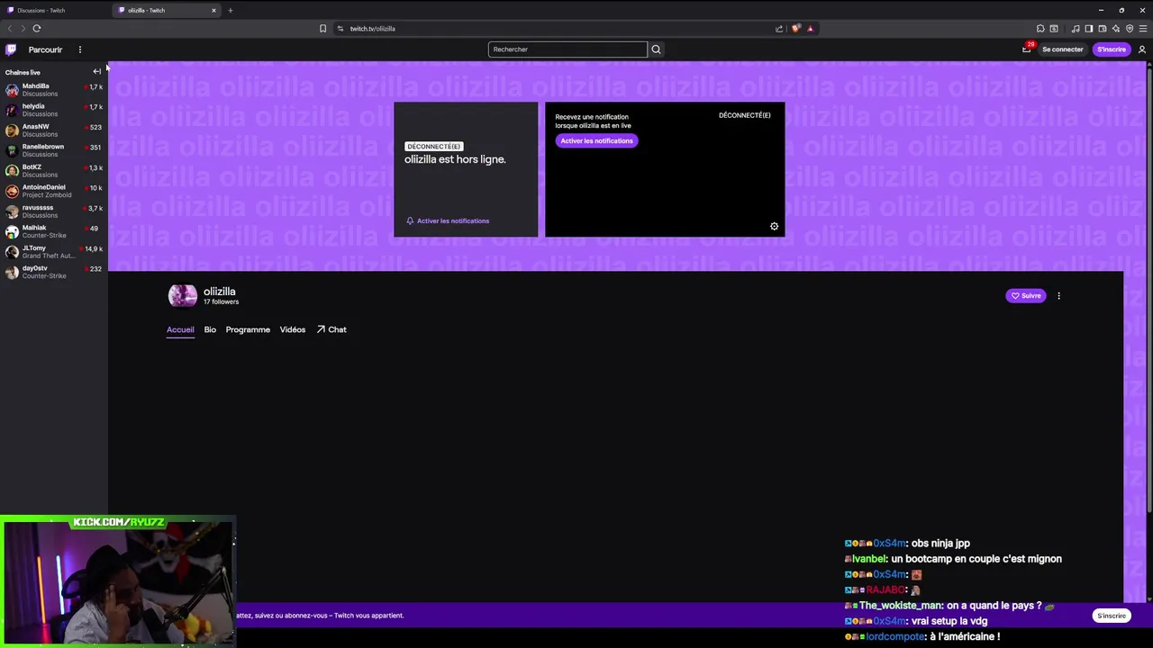The width and height of the screenshot is (1153, 648).
Task: Click the 17 followers text
Action: coord(221,301)
